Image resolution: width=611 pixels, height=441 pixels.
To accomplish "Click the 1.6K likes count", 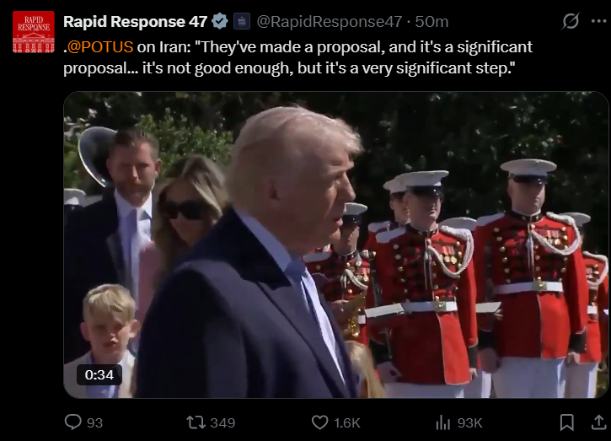I will click(347, 423).
